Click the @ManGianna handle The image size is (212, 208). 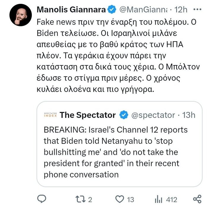[x=143, y=10]
